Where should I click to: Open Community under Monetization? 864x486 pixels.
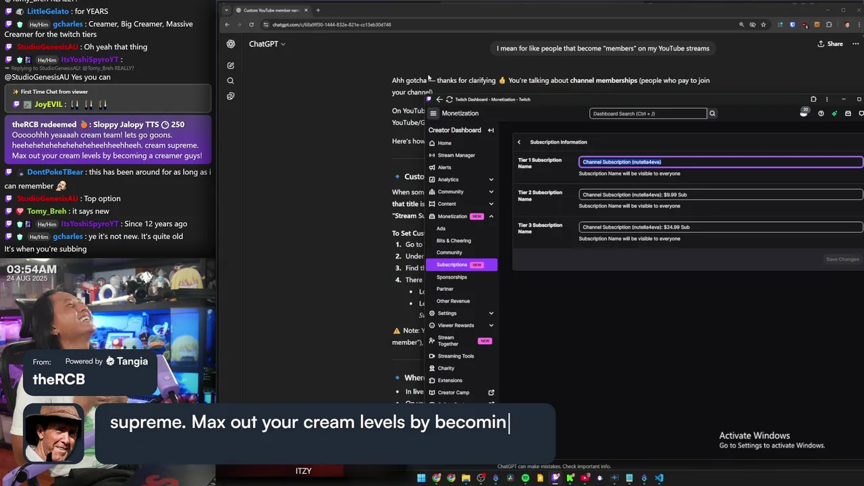click(449, 252)
